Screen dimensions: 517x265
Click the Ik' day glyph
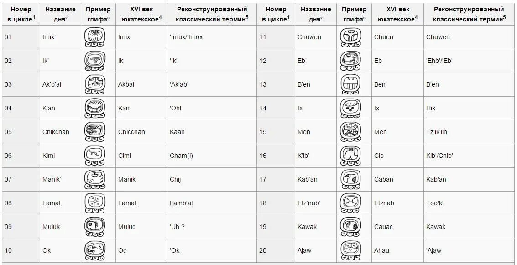click(x=94, y=61)
